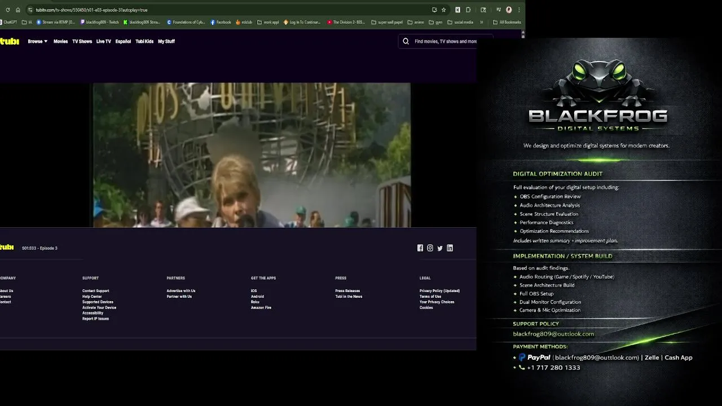Open Tubi Kids section
Screen dimensions: 722x406
point(144,41)
